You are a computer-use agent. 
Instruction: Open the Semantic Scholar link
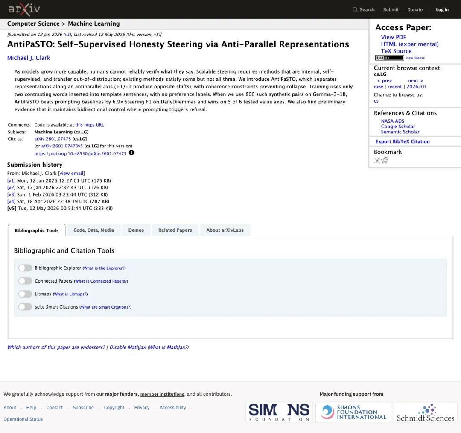click(400, 132)
